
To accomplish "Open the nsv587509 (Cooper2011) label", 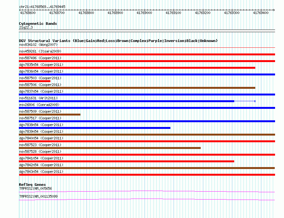I will [x=40, y=111].
